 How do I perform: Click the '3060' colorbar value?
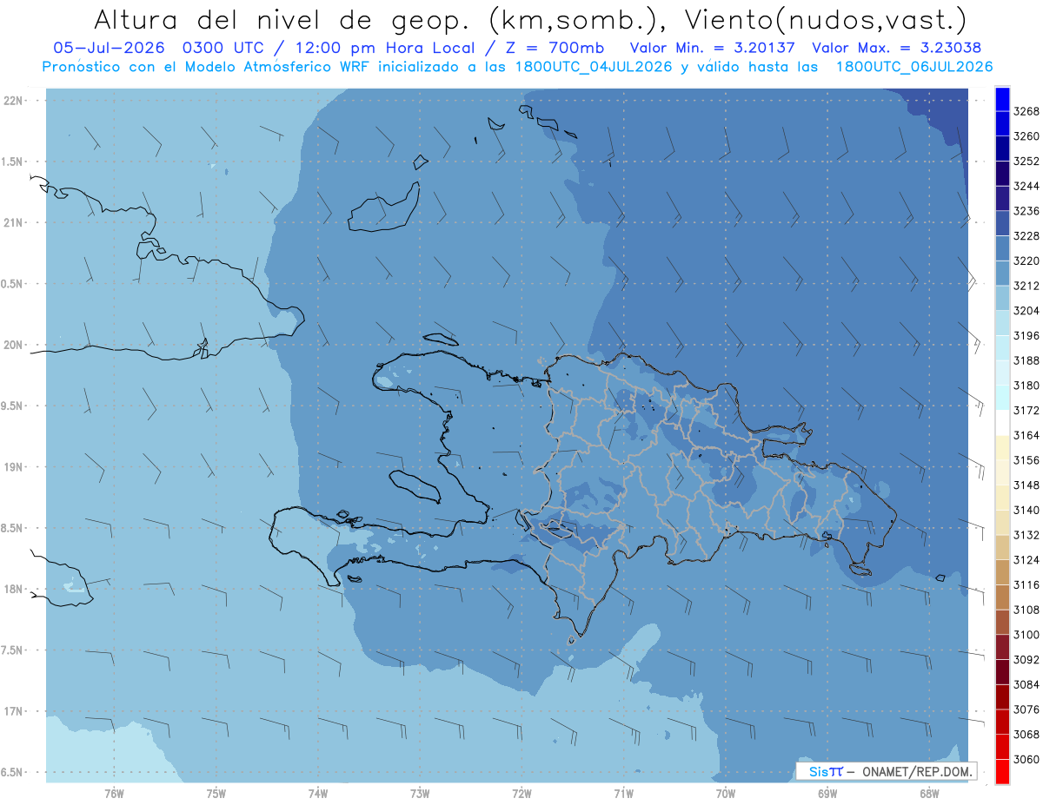pos(1026,759)
